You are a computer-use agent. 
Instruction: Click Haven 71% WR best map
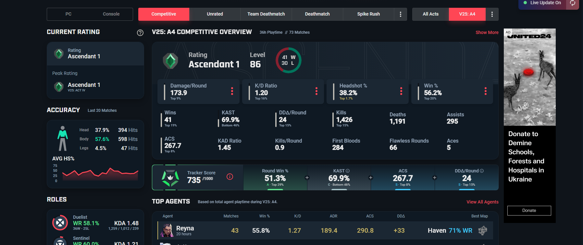pos(450,230)
